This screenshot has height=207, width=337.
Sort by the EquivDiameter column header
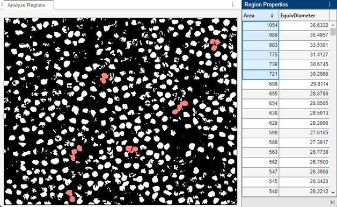[304, 16]
